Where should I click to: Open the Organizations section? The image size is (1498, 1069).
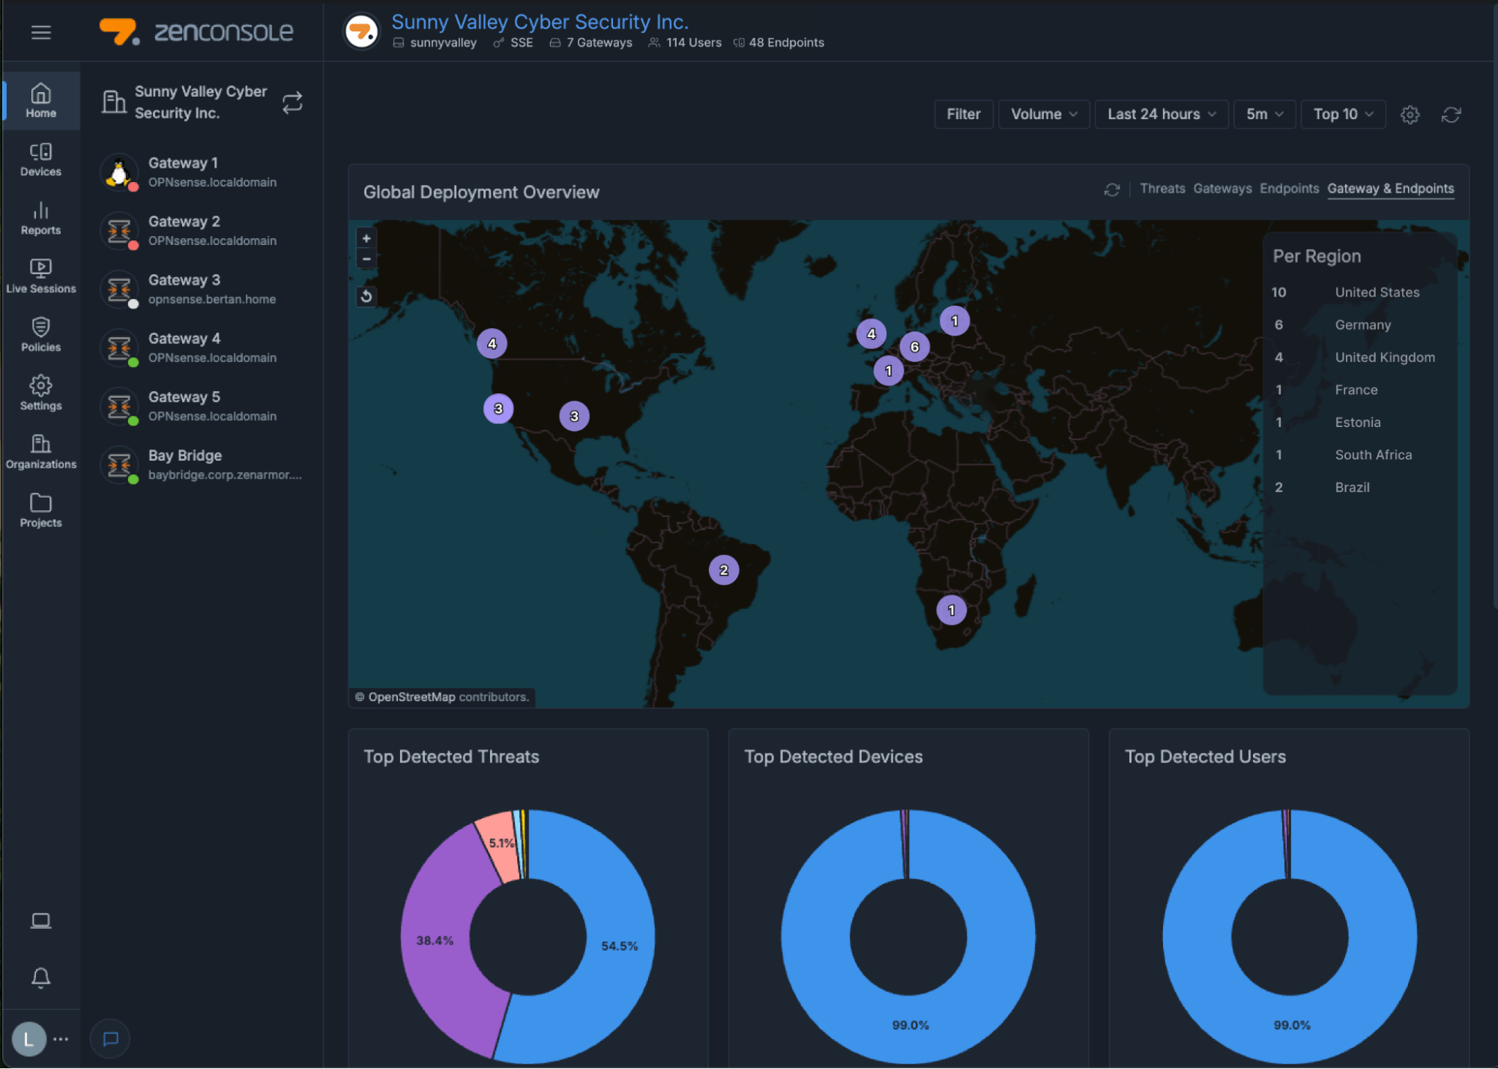[41, 452]
